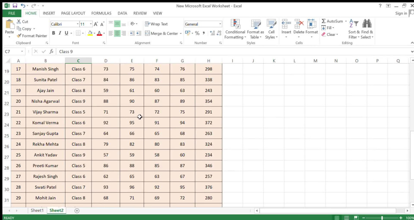Click the Orientation text-angle icon
This screenshot has height=220, width=414.
click(x=132, y=24)
